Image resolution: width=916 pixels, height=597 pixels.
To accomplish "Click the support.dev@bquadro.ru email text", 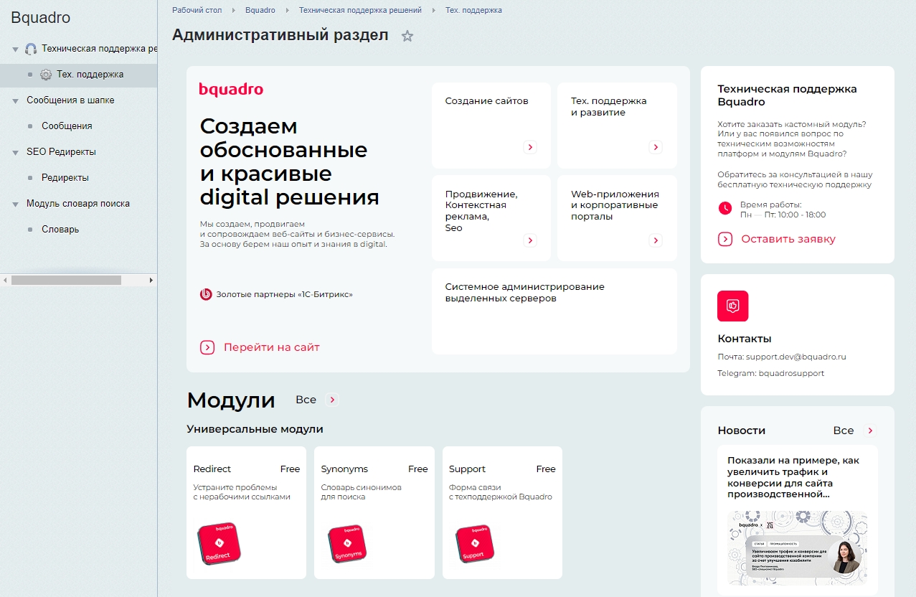I will click(796, 357).
